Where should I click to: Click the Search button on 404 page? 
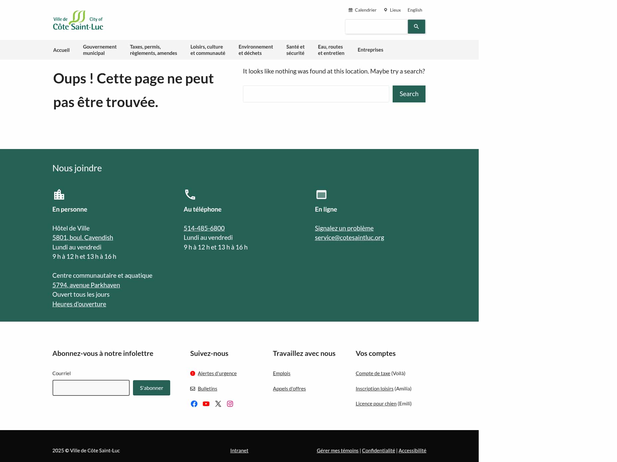click(409, 94)
